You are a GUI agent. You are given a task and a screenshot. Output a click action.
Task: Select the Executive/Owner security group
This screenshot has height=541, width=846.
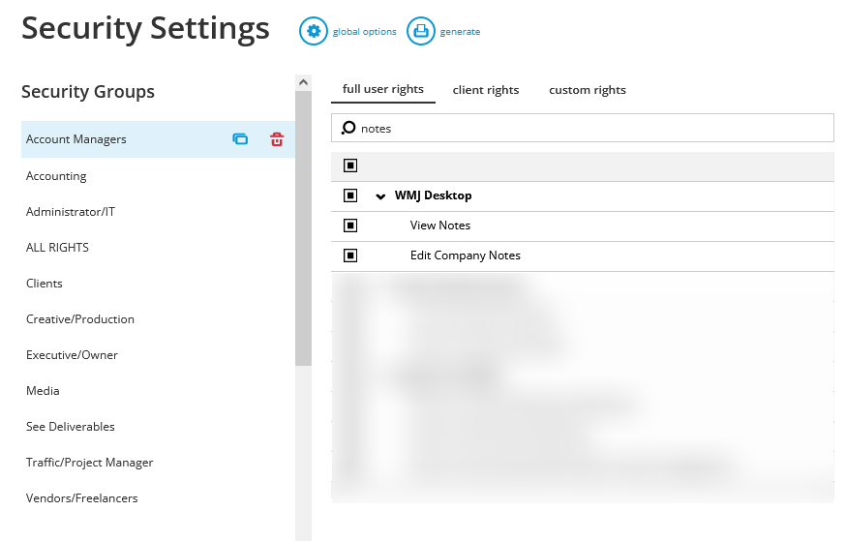point(72,355)
